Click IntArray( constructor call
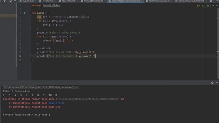 [74, 17]
